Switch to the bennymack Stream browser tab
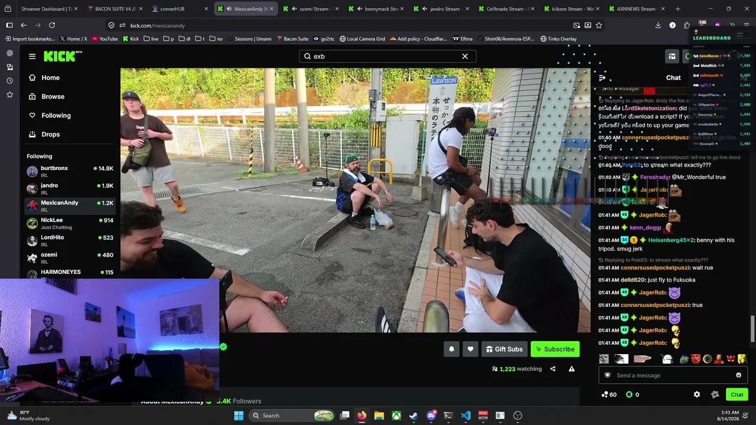The width and height of the screenshot is (756, 425). tap(376, 9)
